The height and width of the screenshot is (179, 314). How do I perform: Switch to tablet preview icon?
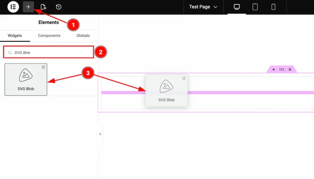pos(255,7)
